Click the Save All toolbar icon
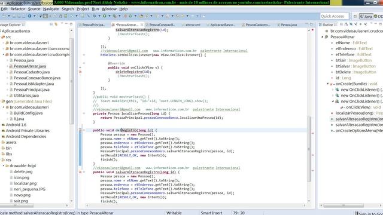Screen dimensions: 383x215 click(19, 16)
